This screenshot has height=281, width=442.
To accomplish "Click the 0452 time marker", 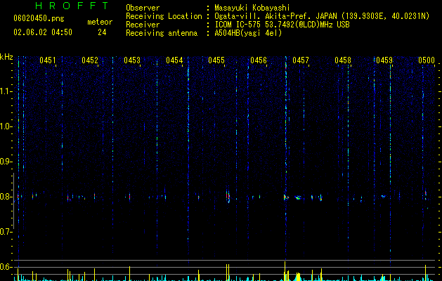I will pos(90,60).
